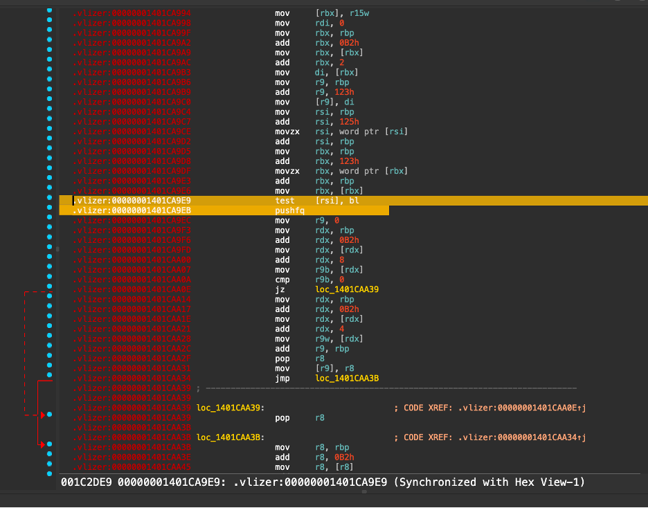Click operand "r9w, [rdx]"
This screenshot has width=648, height=508.
(x=339, y=338)
